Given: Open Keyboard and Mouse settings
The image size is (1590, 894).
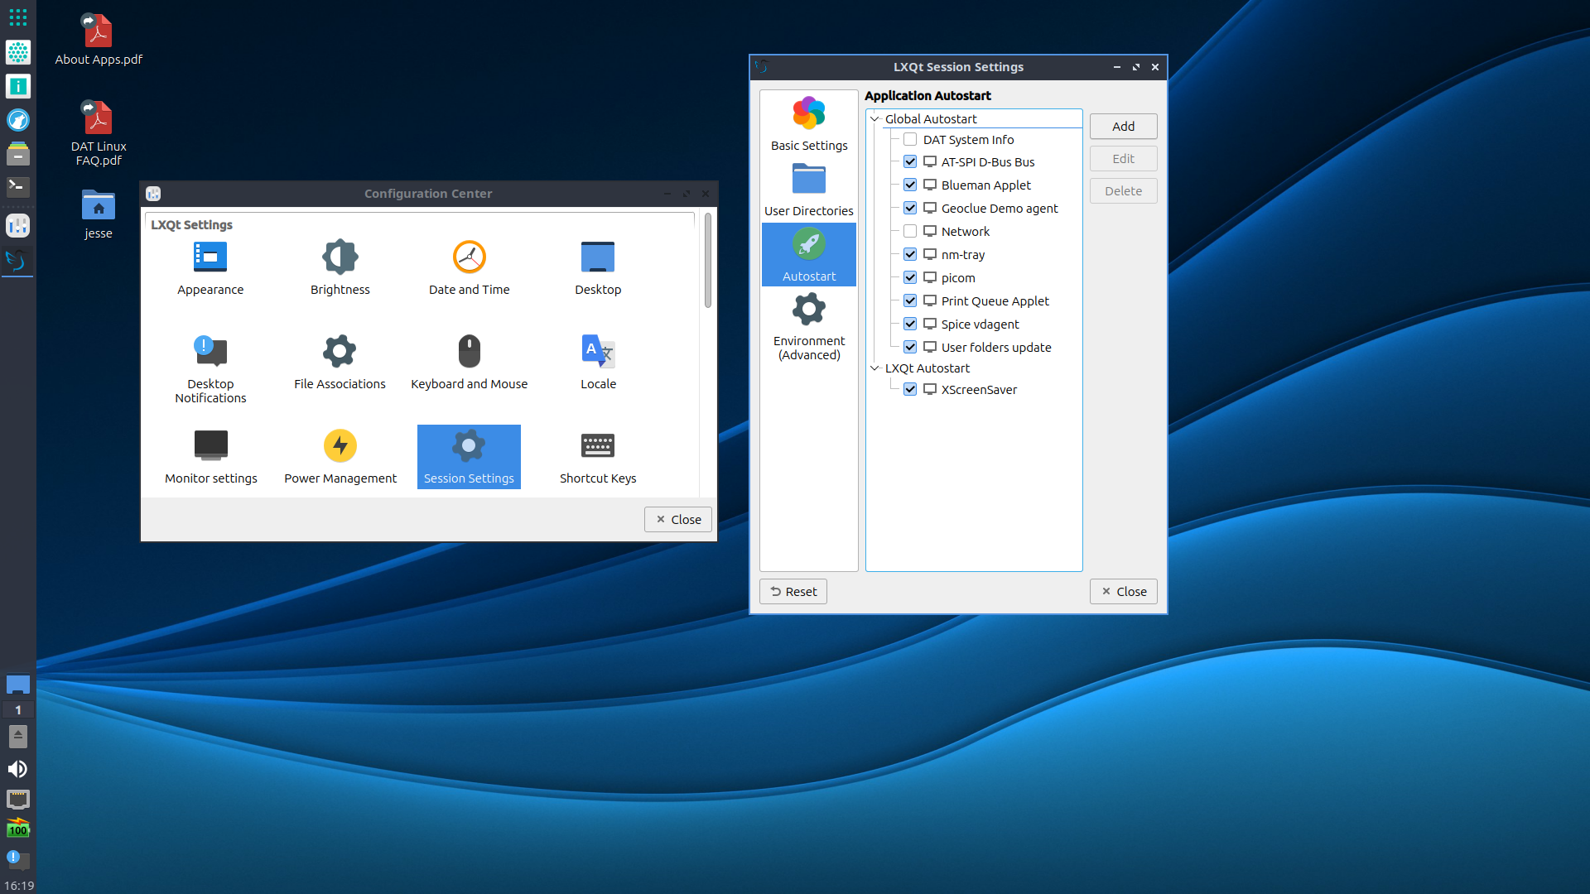Looking at the screenshot, I should (470, 363).
